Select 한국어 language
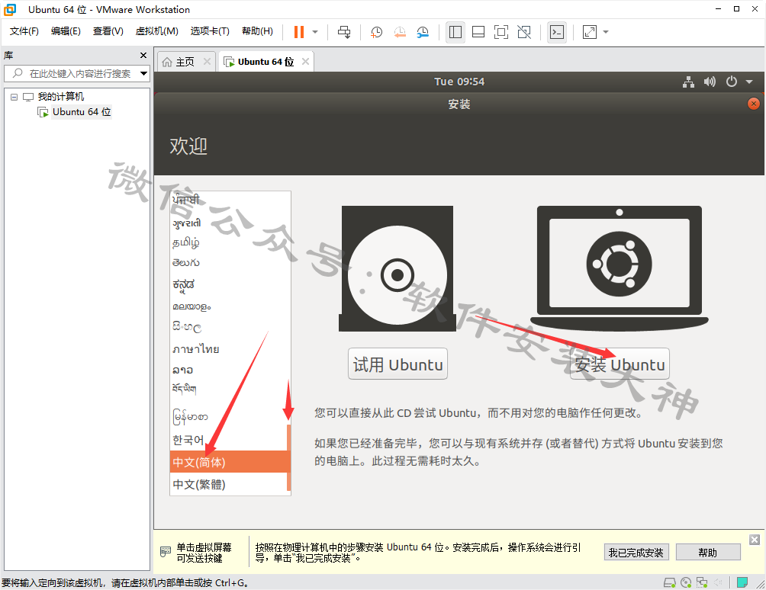The image size is (766, 590). 229,440
